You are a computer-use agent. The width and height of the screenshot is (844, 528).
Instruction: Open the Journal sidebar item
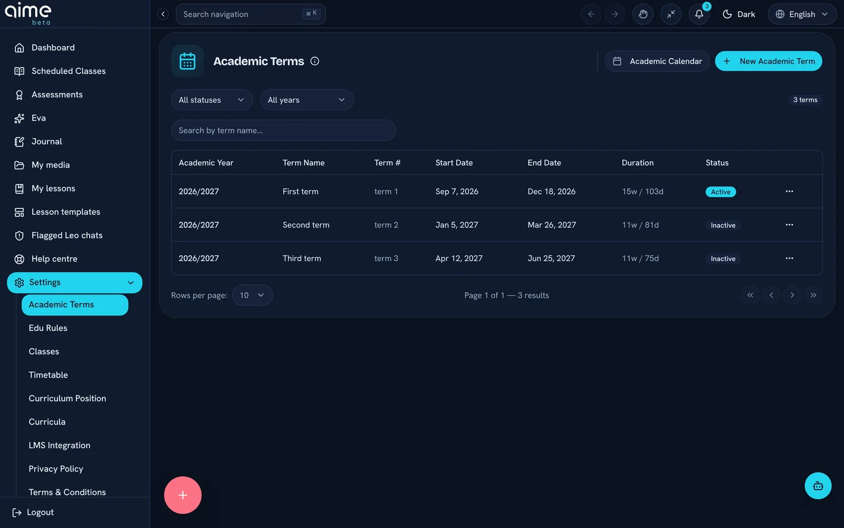click(x=74, y=142)
